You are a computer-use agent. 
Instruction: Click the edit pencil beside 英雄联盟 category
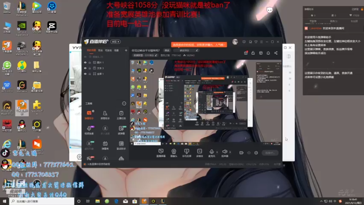pos(156,55)
